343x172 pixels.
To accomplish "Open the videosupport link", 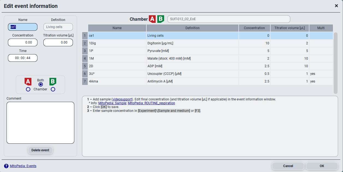I will click(x=122, y=99).
